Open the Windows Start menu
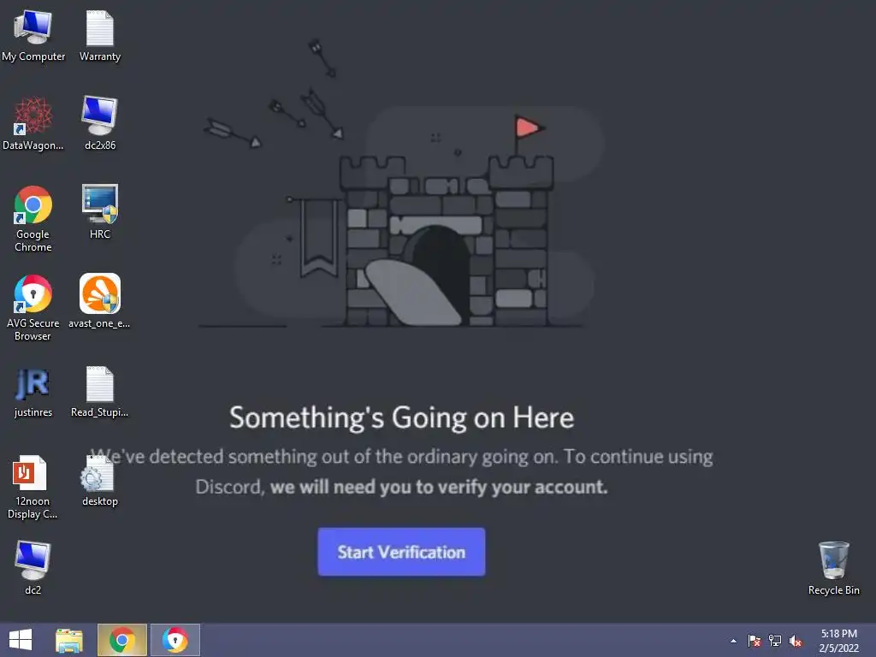This screenshot has width=876, height=657. pos(21,640)
